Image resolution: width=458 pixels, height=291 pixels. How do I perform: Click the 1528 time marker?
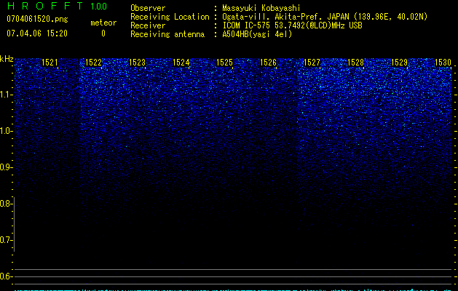[x=355, y=63]
